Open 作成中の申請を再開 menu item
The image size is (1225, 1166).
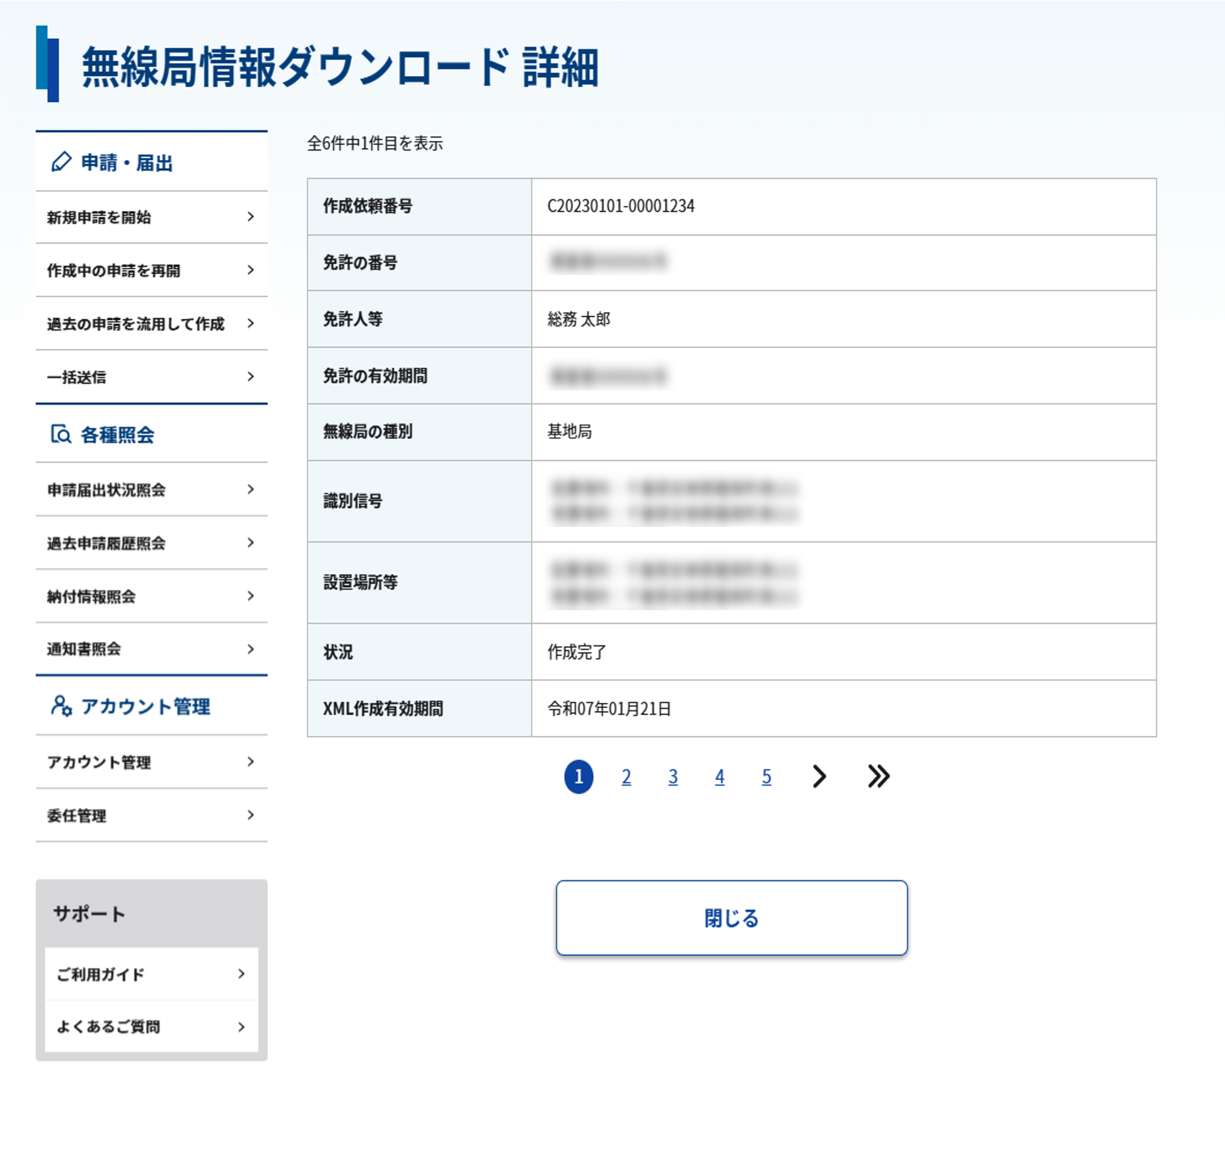tap(152, 270)
